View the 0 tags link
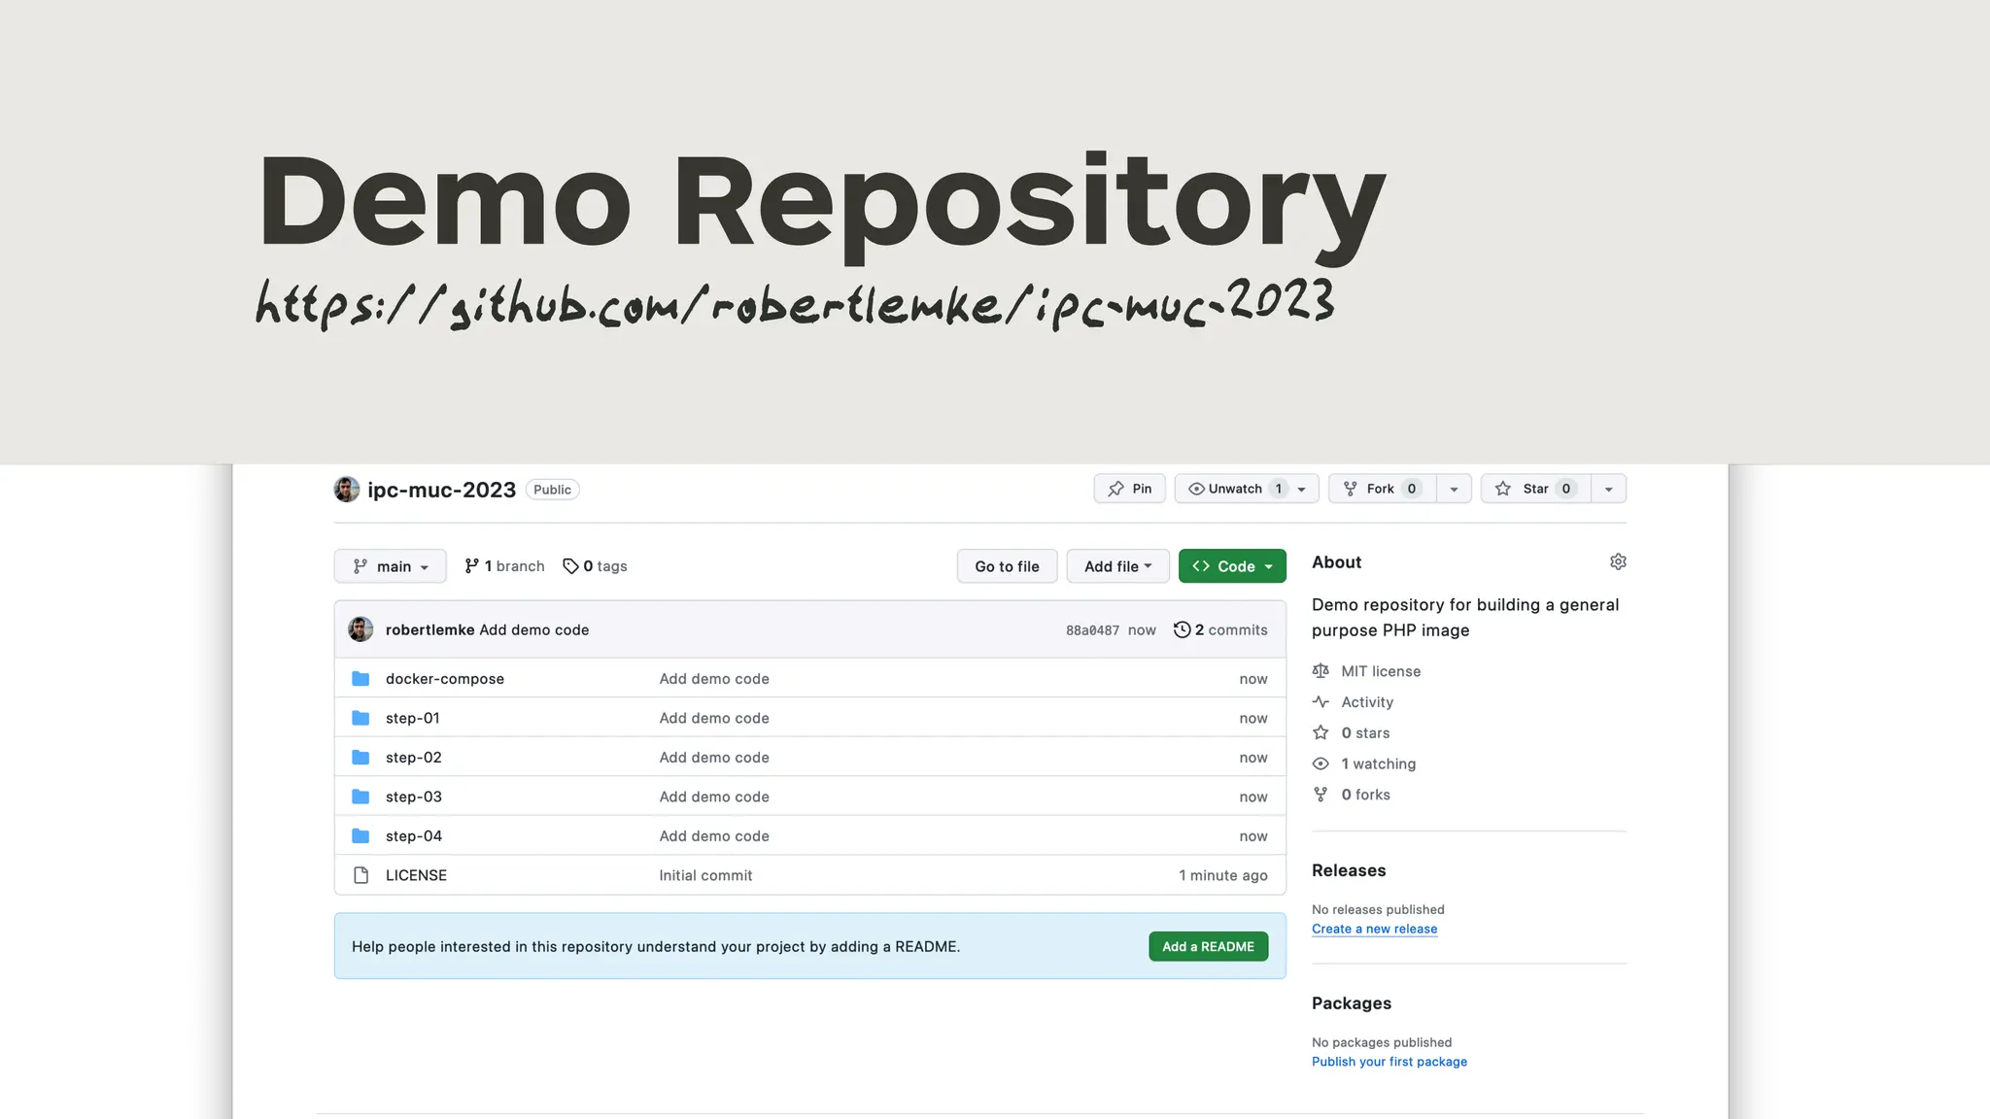Screen dimensions: 1990x1119 pyautogui.click(x=595, y=566)
